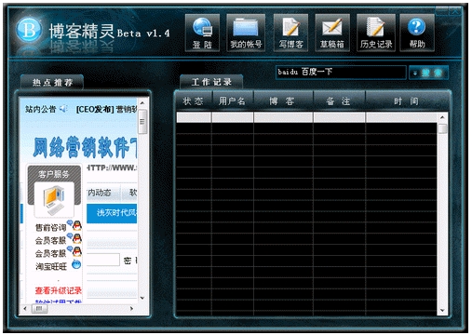
Task: Click the work log table scroll-down arrow
Action: 442,310
